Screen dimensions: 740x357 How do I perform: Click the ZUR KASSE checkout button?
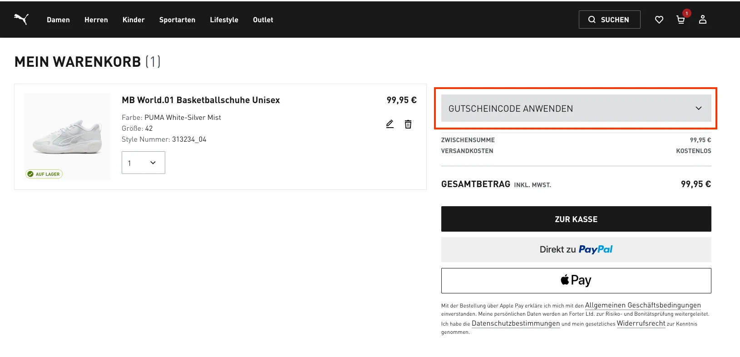(576, 219)
